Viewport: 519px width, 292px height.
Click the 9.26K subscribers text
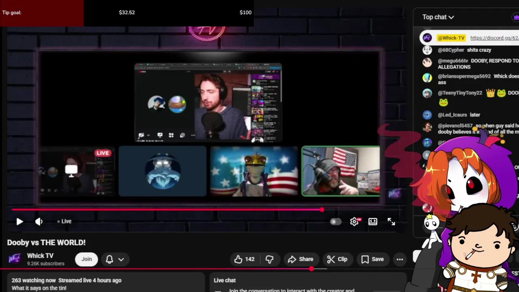point(46,264)
